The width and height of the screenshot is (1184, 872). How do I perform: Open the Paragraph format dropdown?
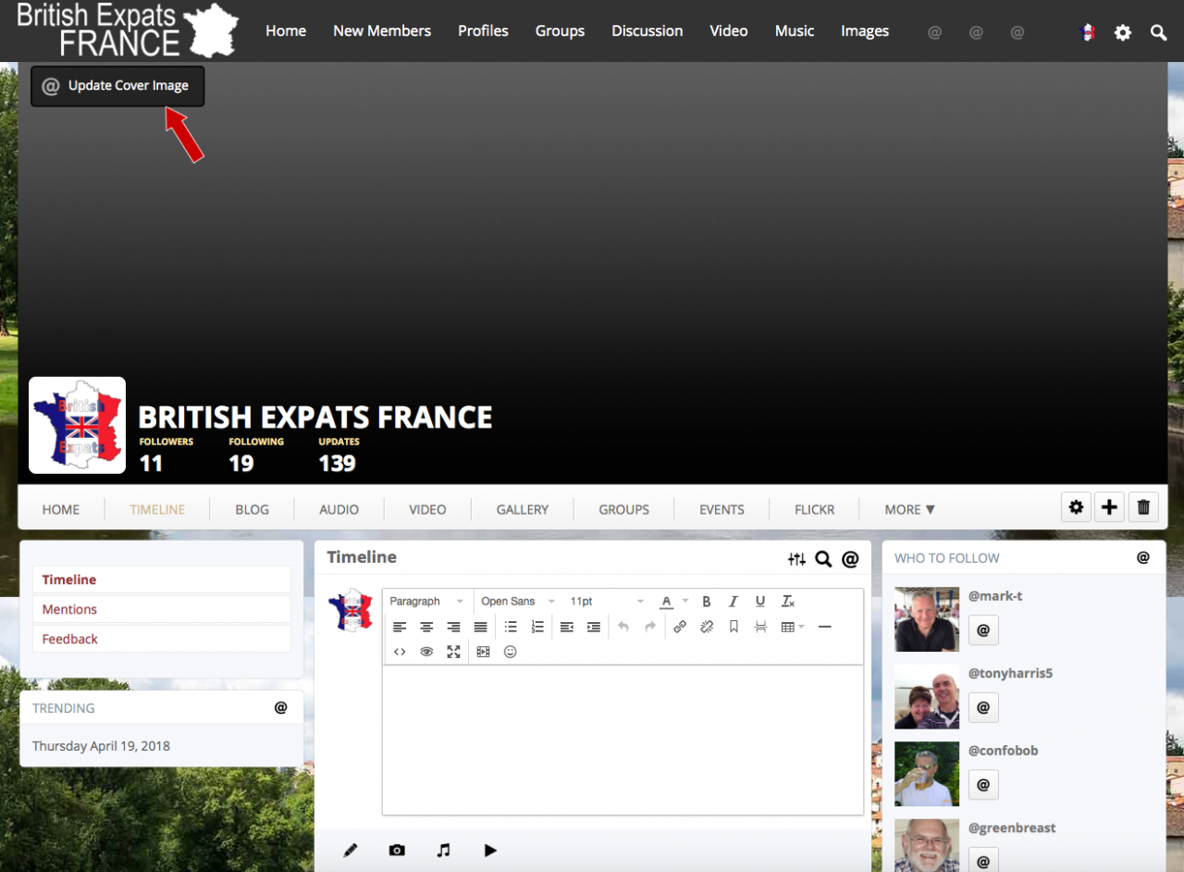426,602
